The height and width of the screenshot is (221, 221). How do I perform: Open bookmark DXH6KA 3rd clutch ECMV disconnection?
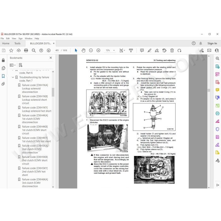tap(35, 183)
